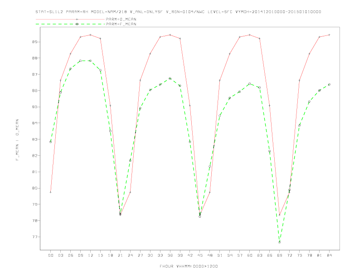Click the x-axis tick label 30
Image resolution: width=359 pixels, height=278 pixels.
[x=150, y=255]
